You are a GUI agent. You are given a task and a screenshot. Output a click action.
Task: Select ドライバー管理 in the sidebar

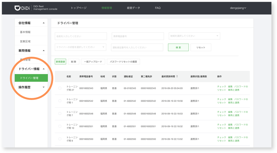point(31,78)
